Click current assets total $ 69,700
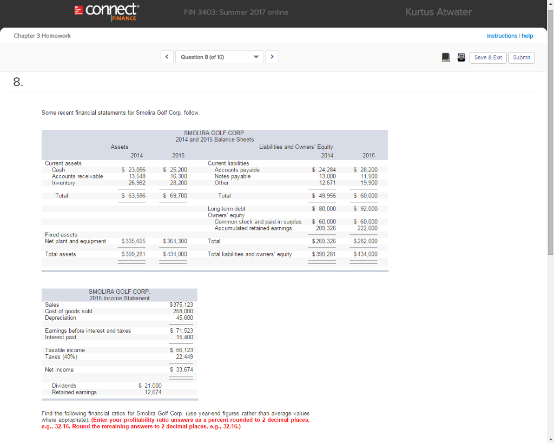Viewport: 554px width, 443px height. (175, 196)
